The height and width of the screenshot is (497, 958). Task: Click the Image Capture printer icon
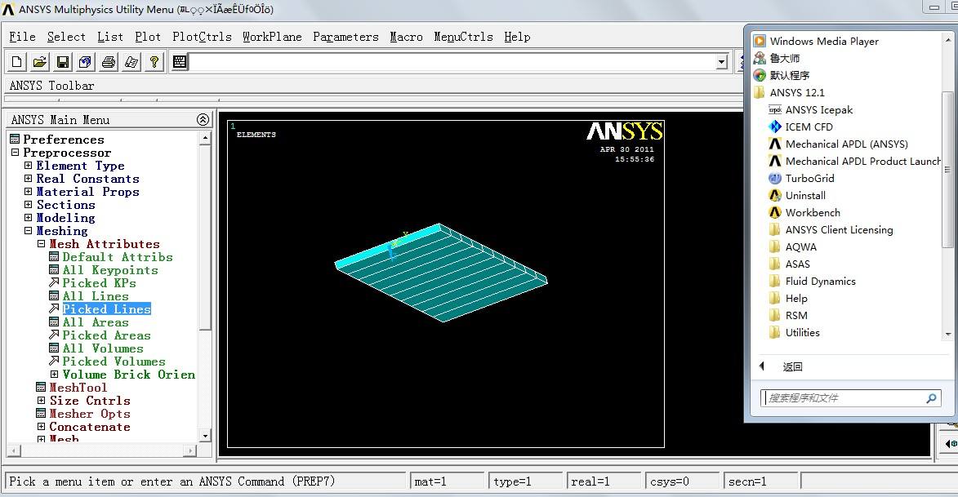109,62
